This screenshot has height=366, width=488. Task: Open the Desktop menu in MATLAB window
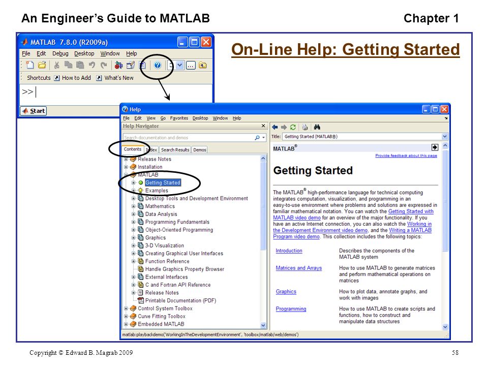[84, 53]
